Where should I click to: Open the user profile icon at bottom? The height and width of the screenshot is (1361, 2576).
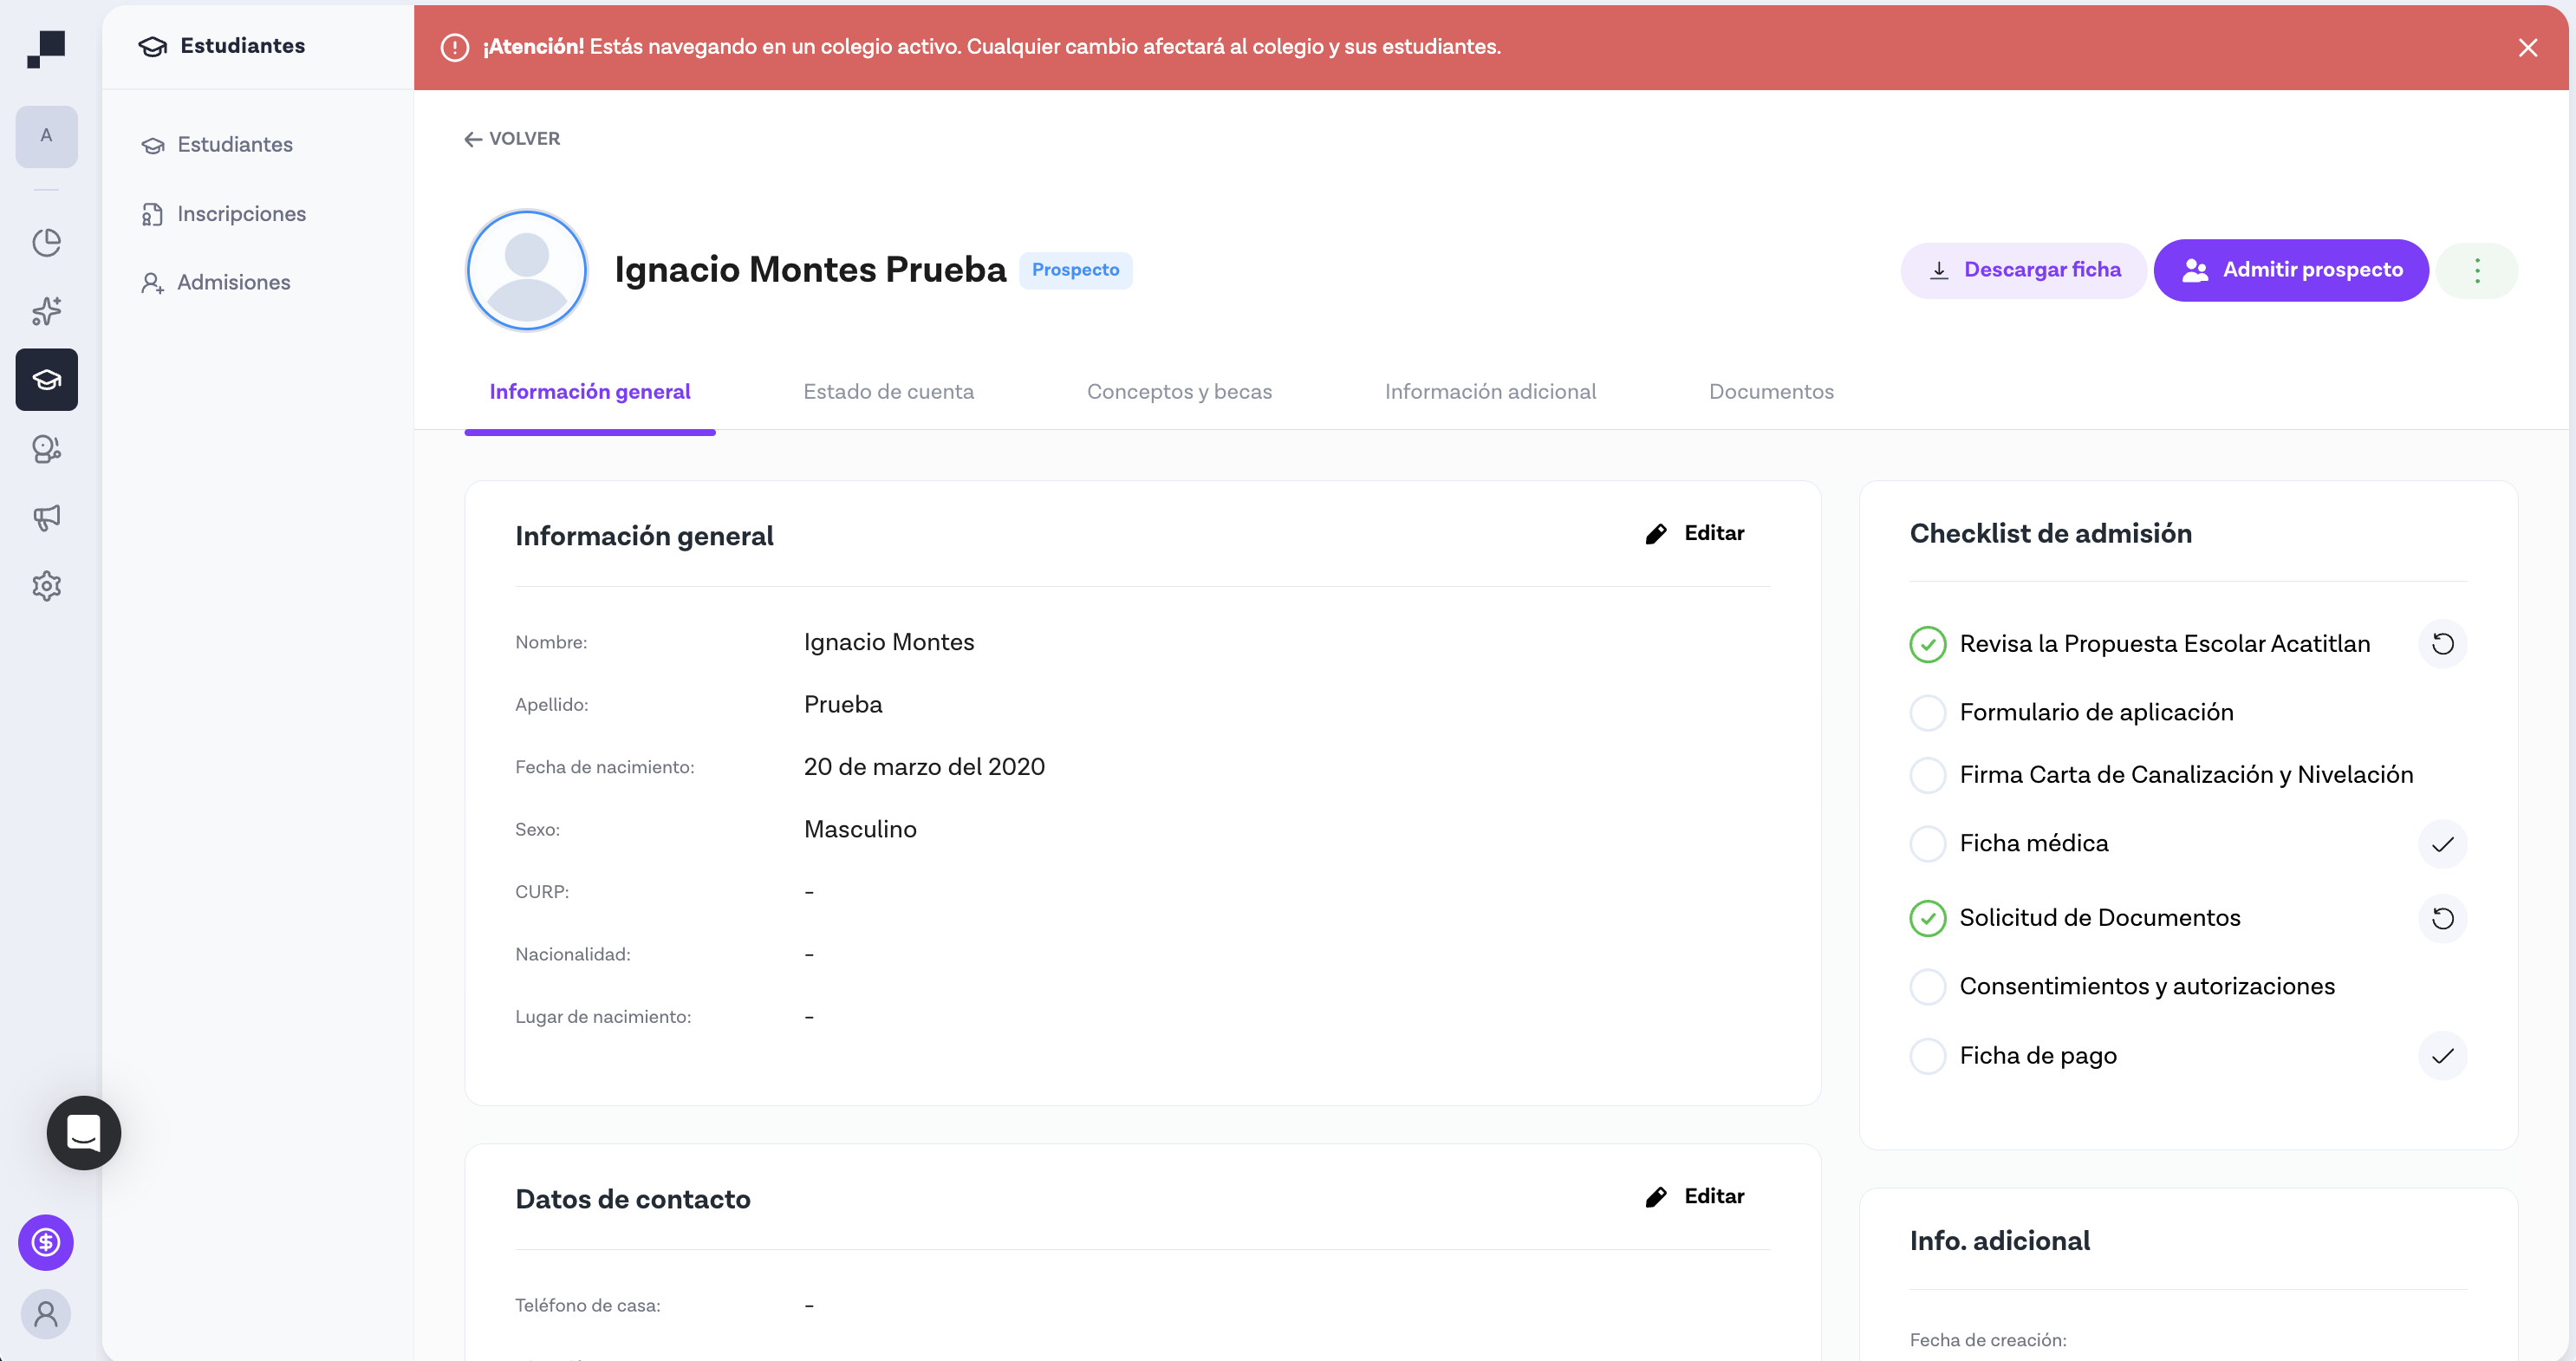[45, 1314]
